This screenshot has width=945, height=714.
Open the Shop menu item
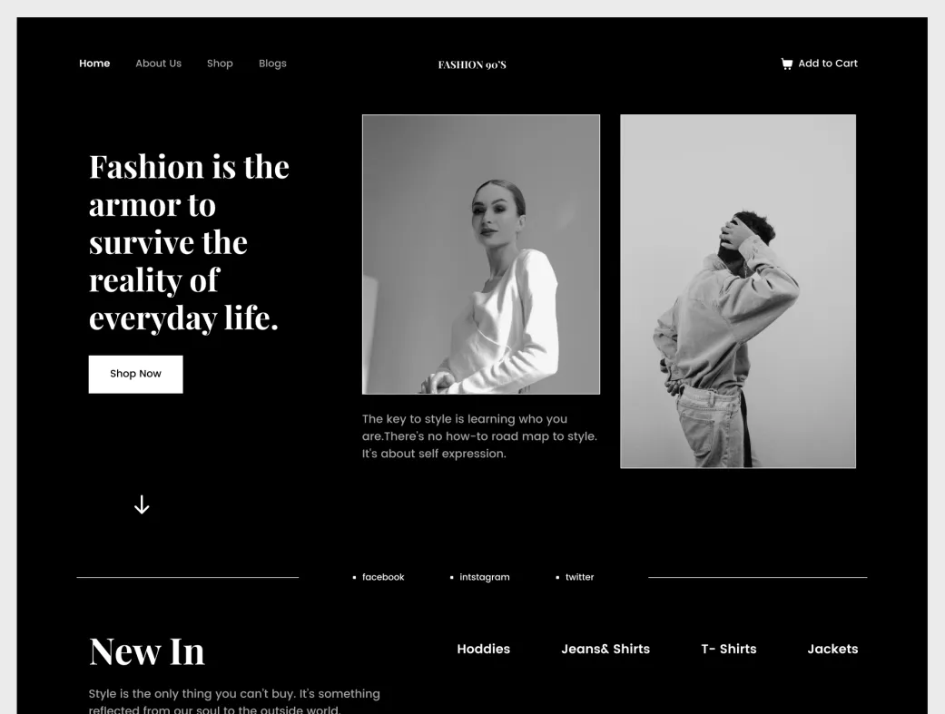click(x=220, y=64)
